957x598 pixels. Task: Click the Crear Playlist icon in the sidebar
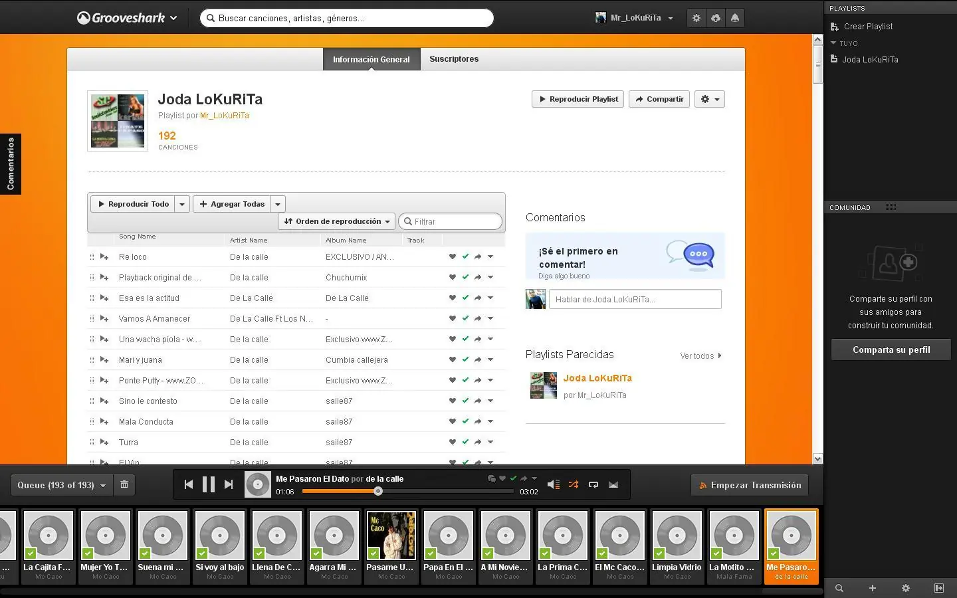click(x=835, y=27)
